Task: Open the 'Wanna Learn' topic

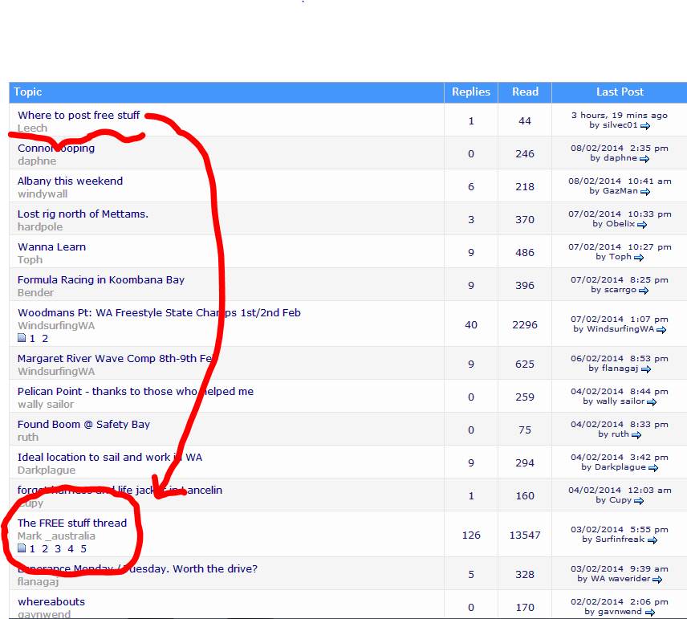Action: 51,247
